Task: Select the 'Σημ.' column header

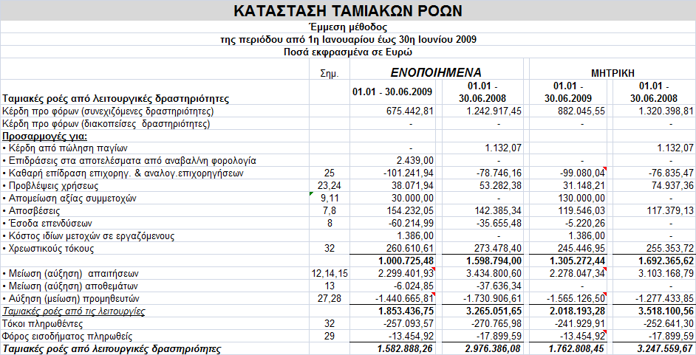Action: 330,74
